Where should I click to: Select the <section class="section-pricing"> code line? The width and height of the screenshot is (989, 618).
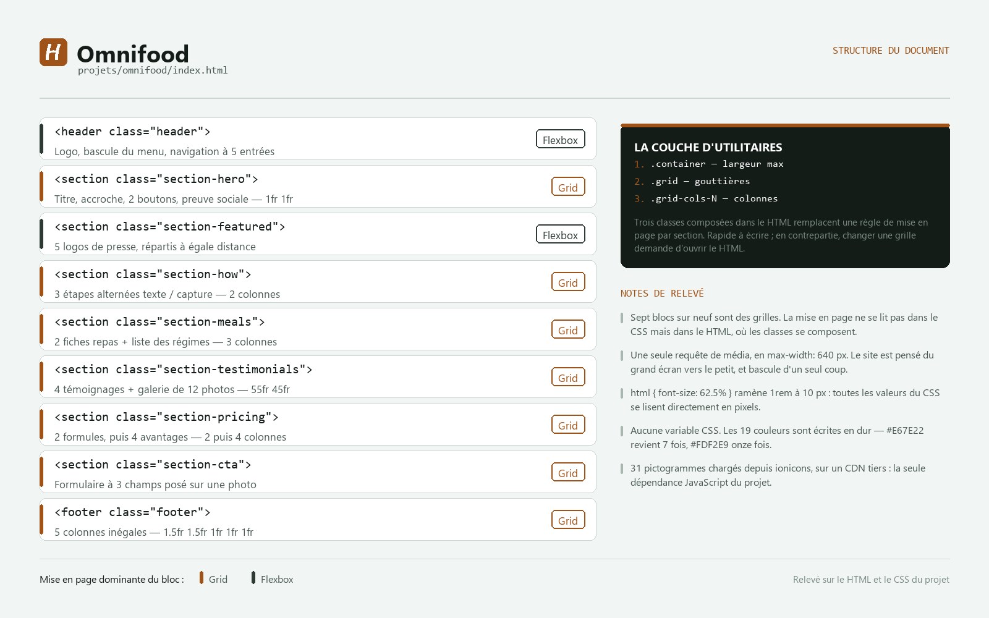tap(166, 417)
